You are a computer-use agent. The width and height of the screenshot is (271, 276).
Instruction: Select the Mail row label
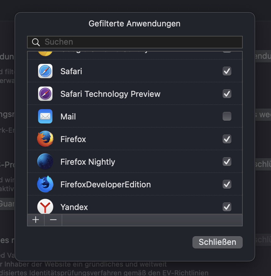pos(68,117)
